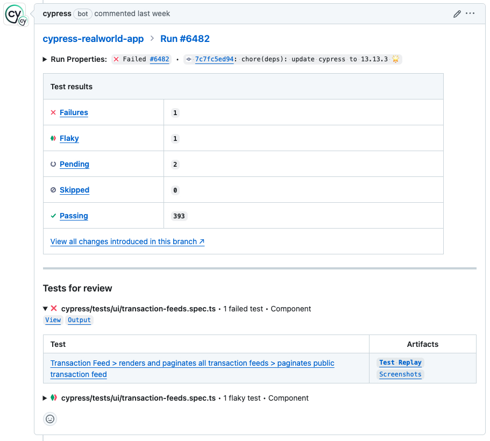Open the Test Replay artifact
Screen dimensions: 490x441
[x=400, y=362]
